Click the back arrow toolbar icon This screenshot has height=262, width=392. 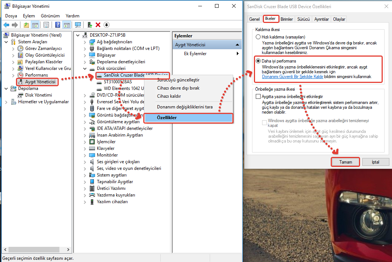[x=6, y=25]
